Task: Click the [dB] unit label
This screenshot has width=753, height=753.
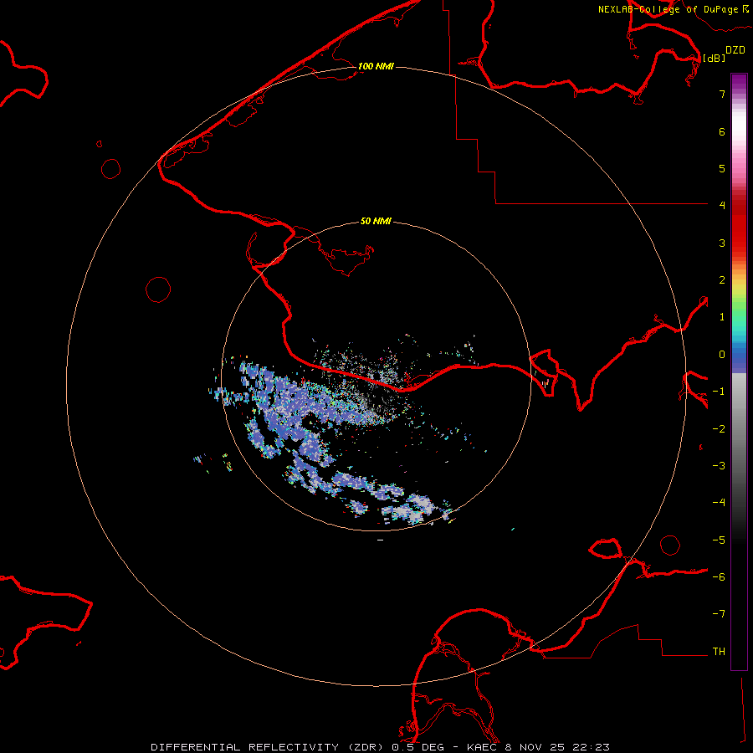Action: (x=714, y=58)
